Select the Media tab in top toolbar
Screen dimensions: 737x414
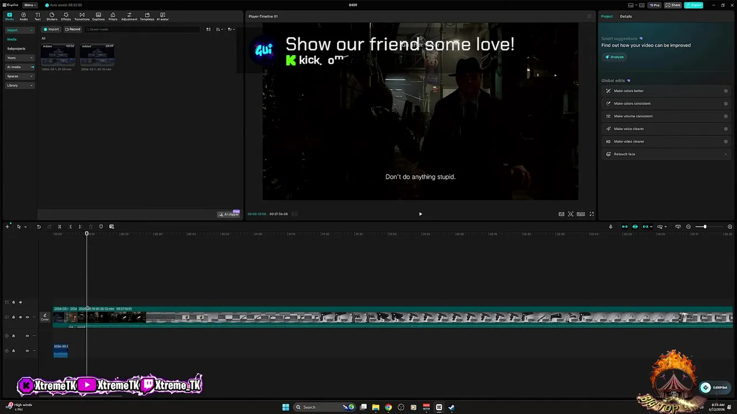click(9, 16)
